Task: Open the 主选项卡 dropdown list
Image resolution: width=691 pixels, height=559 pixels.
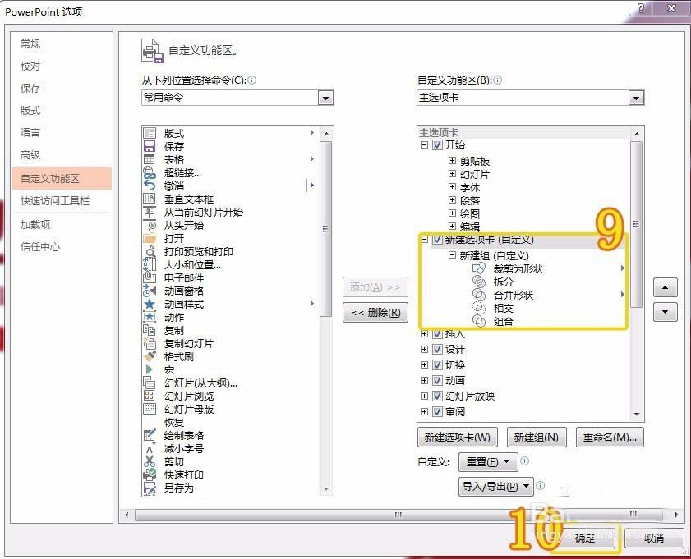Action: tap(635, 98)
